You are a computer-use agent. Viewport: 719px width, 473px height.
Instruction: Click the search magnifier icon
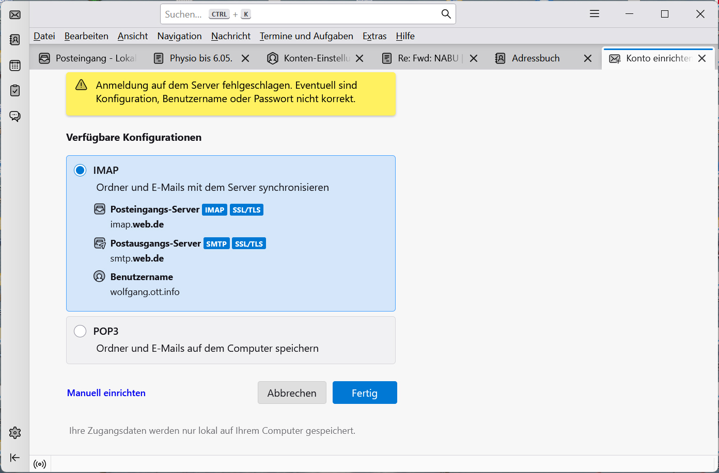[446, 14]
